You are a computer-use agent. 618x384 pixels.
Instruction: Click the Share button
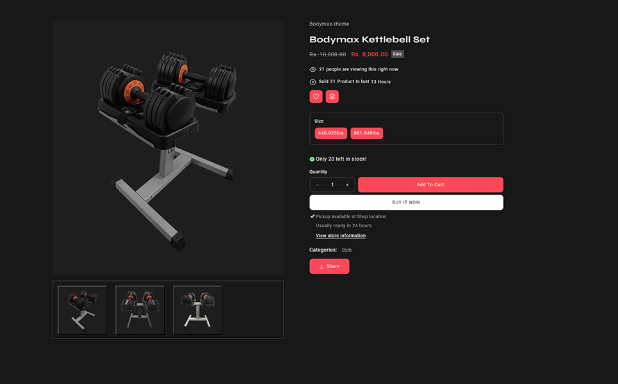(329, 266)
